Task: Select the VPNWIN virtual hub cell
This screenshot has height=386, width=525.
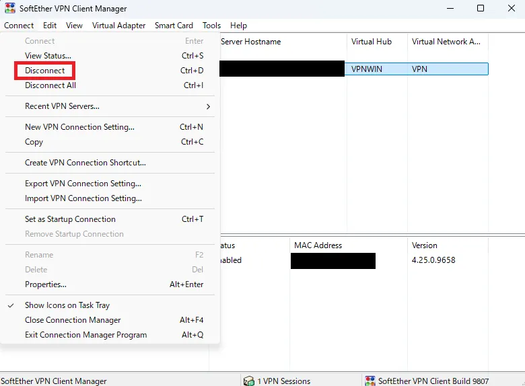Action: (x=367, y=69)
